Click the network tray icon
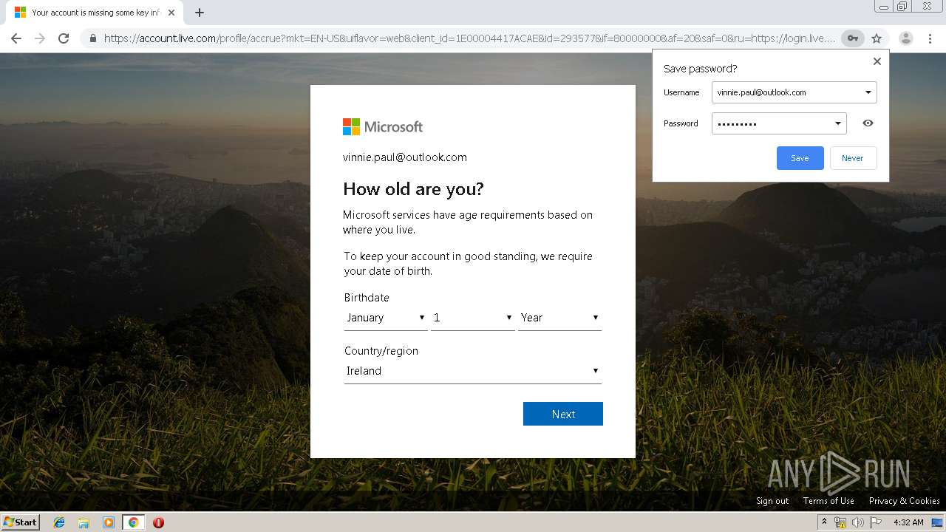 (840, 522)
